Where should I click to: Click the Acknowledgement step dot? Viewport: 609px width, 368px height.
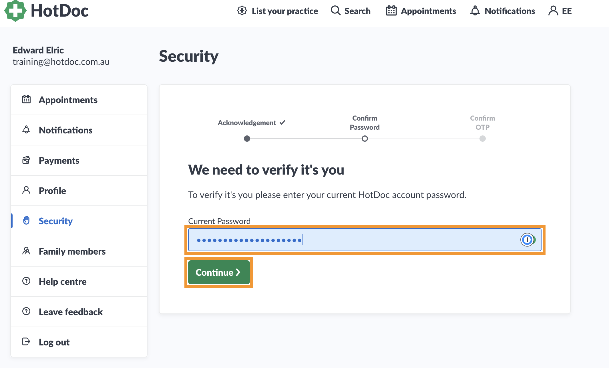pos(247,139)
